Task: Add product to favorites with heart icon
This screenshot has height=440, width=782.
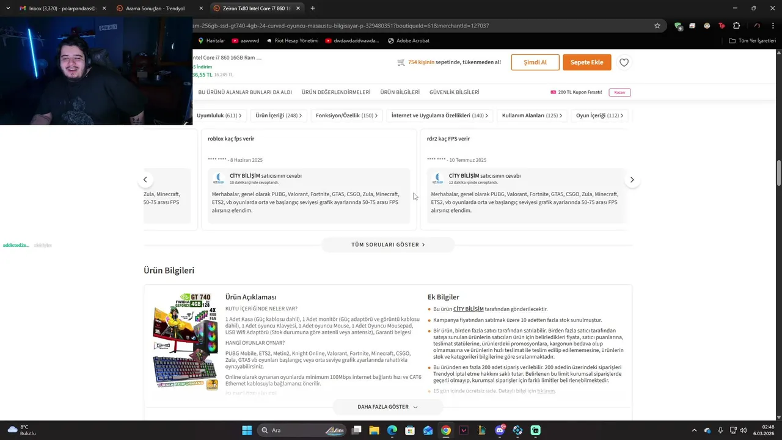Action: coord(624,62)
